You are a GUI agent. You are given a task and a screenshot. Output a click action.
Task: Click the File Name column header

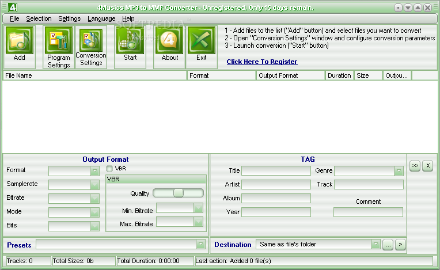[95, 75]
